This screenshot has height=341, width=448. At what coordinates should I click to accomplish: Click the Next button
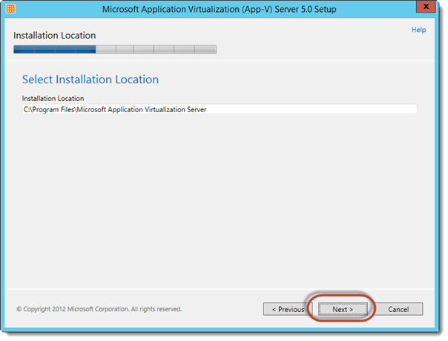(342, 309)
